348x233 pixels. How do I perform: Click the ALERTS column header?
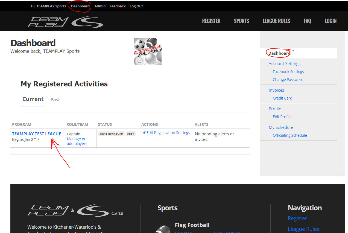[201, 124]
